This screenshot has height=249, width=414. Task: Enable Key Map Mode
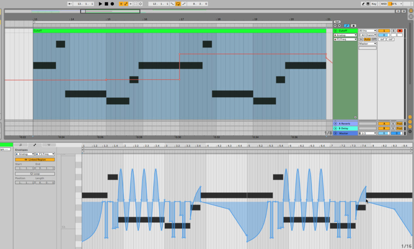point(374,4)
